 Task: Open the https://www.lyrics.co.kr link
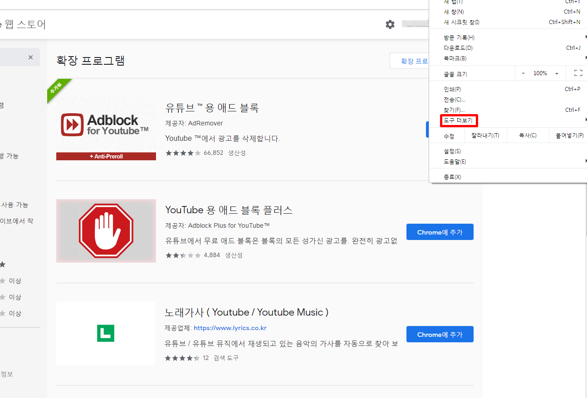tap(230, 328)
